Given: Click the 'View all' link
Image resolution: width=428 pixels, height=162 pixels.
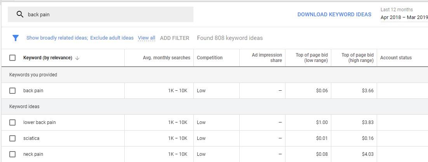Looking at the screenshot, I should point(146,38).
